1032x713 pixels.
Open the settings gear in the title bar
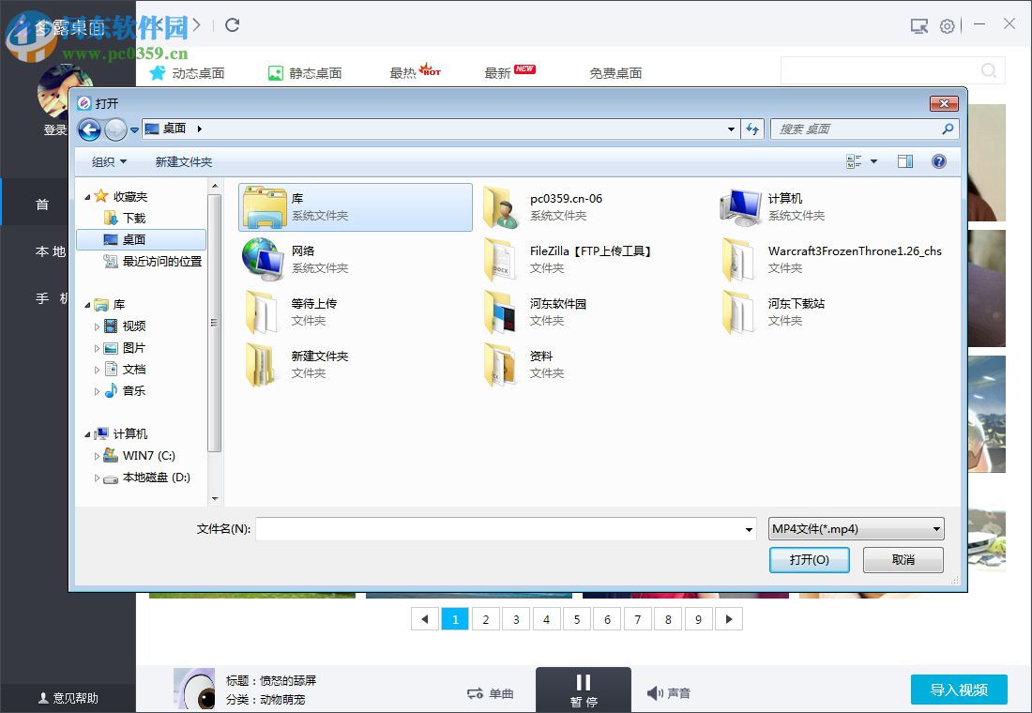point(948,26)
